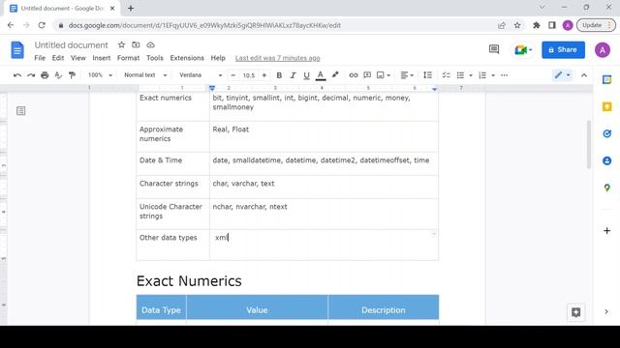Click the Insert image icon

(380, 75)
